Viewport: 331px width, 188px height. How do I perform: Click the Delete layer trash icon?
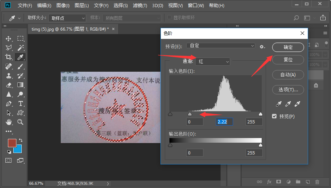point(317,182)
